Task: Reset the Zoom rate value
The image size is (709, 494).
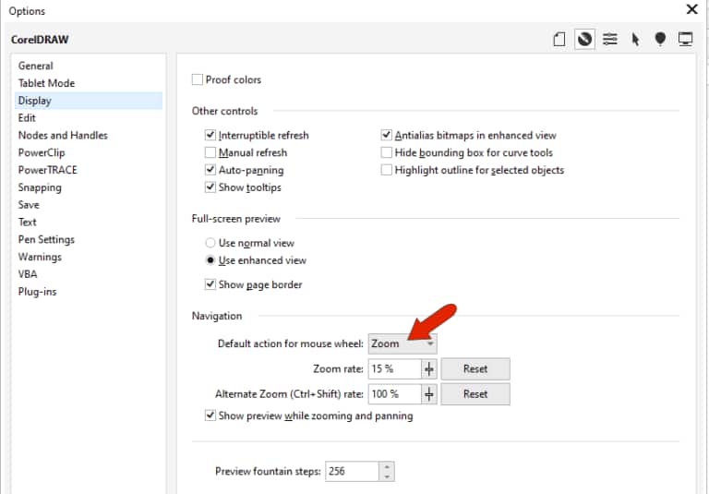Action: tap(475, 368)
